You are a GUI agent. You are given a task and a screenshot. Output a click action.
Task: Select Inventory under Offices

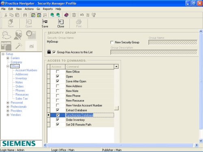pos(21,78)
